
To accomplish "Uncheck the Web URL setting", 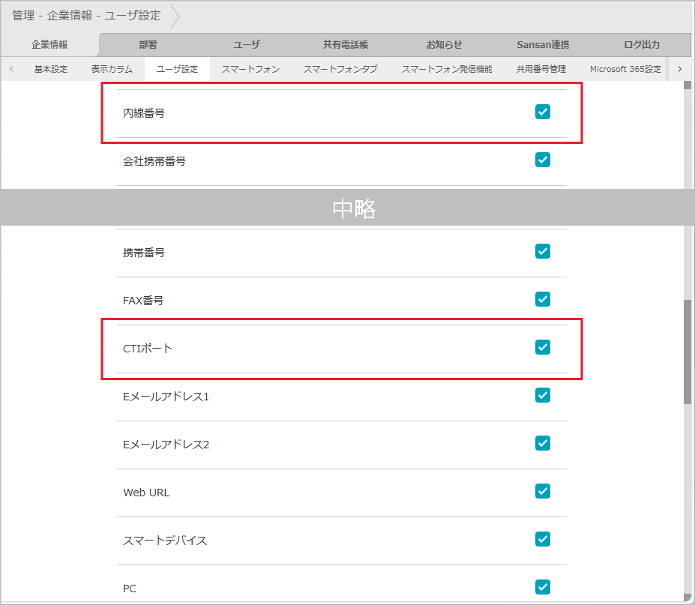I will [x=542, y=491].
